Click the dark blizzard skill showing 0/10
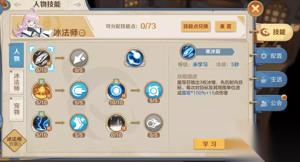The height and width of the screenshot is (162, 300). click(116, 123)
